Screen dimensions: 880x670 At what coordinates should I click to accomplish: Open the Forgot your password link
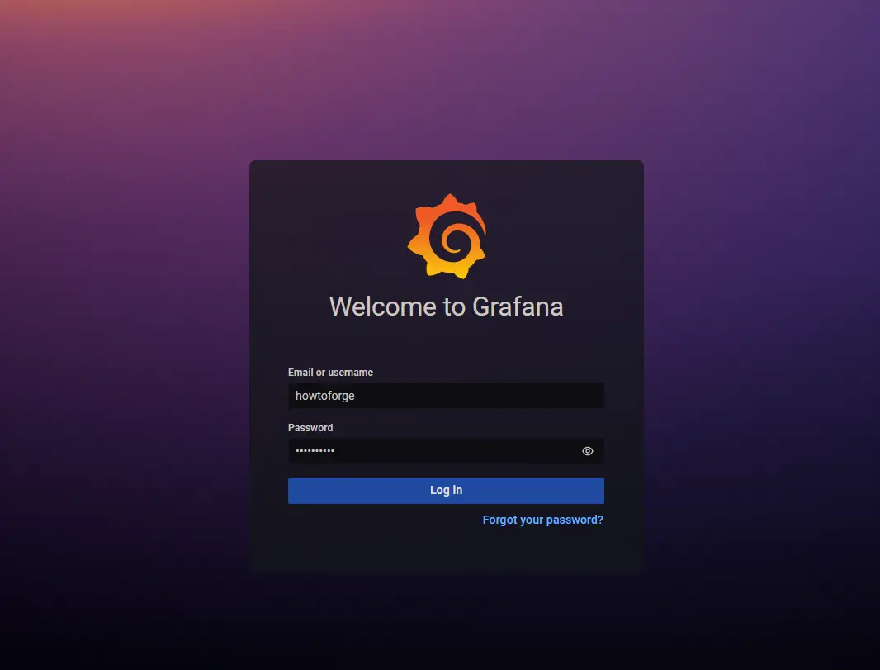point(542,520)
